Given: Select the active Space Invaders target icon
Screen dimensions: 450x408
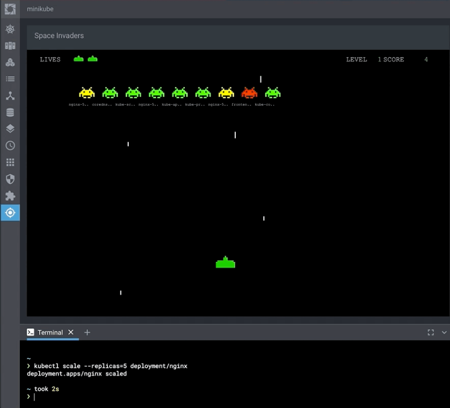Looking at the screenshot, I should pyautogui.click(x=10, y=213).
